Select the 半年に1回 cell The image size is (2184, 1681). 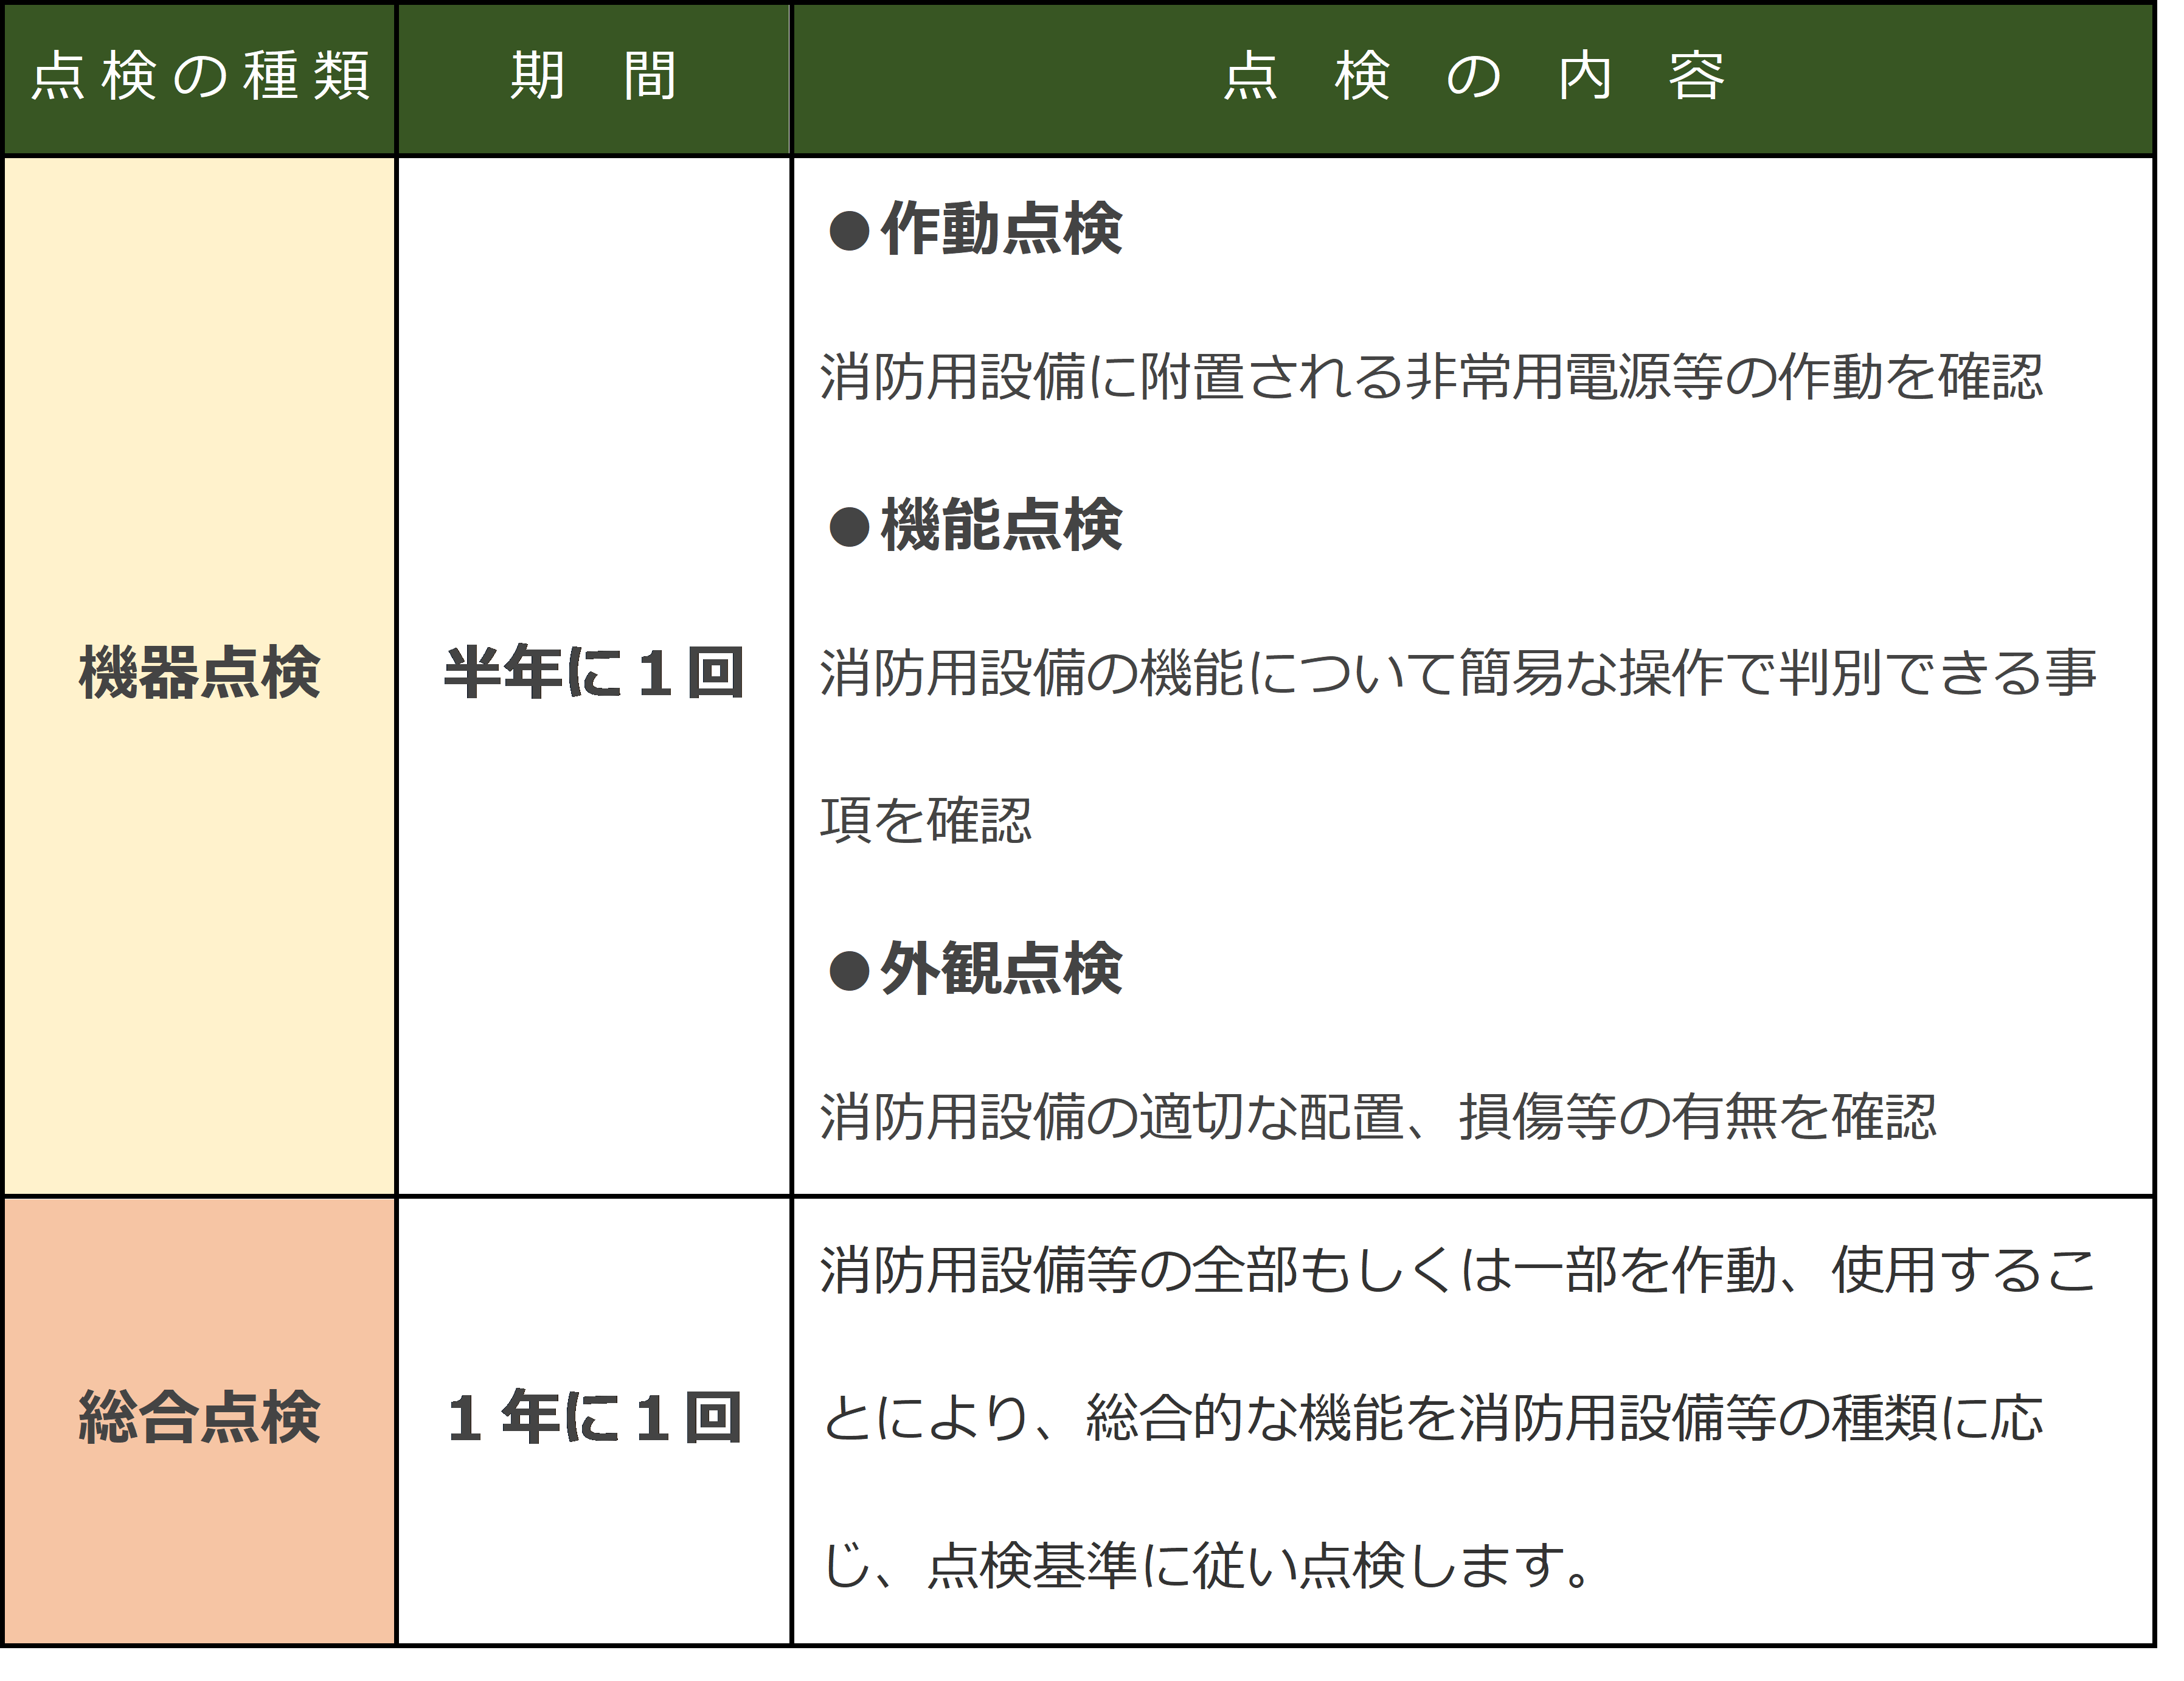[594, 675]
